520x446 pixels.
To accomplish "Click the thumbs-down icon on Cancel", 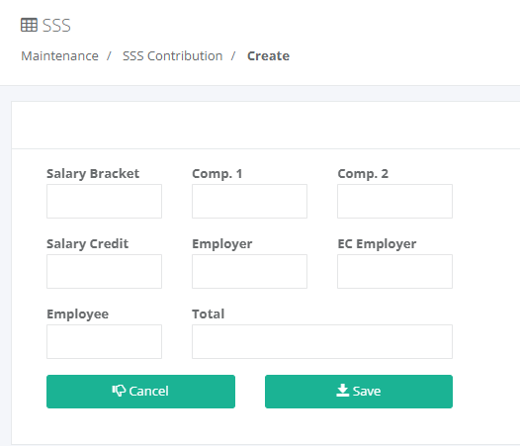I will coord(119,391).
